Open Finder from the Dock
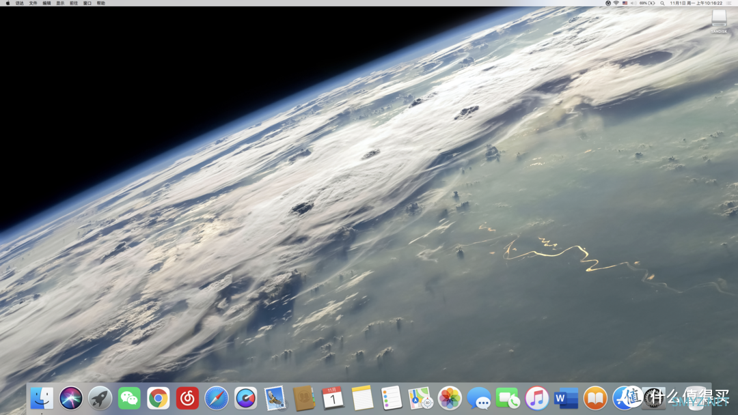Viewport: 738px width, 415px height. pos(42,399)
